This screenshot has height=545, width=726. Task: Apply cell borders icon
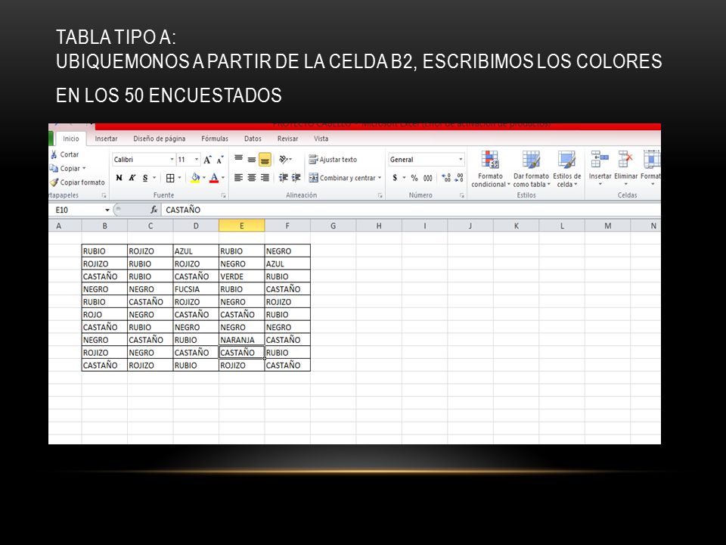[170, 178]
